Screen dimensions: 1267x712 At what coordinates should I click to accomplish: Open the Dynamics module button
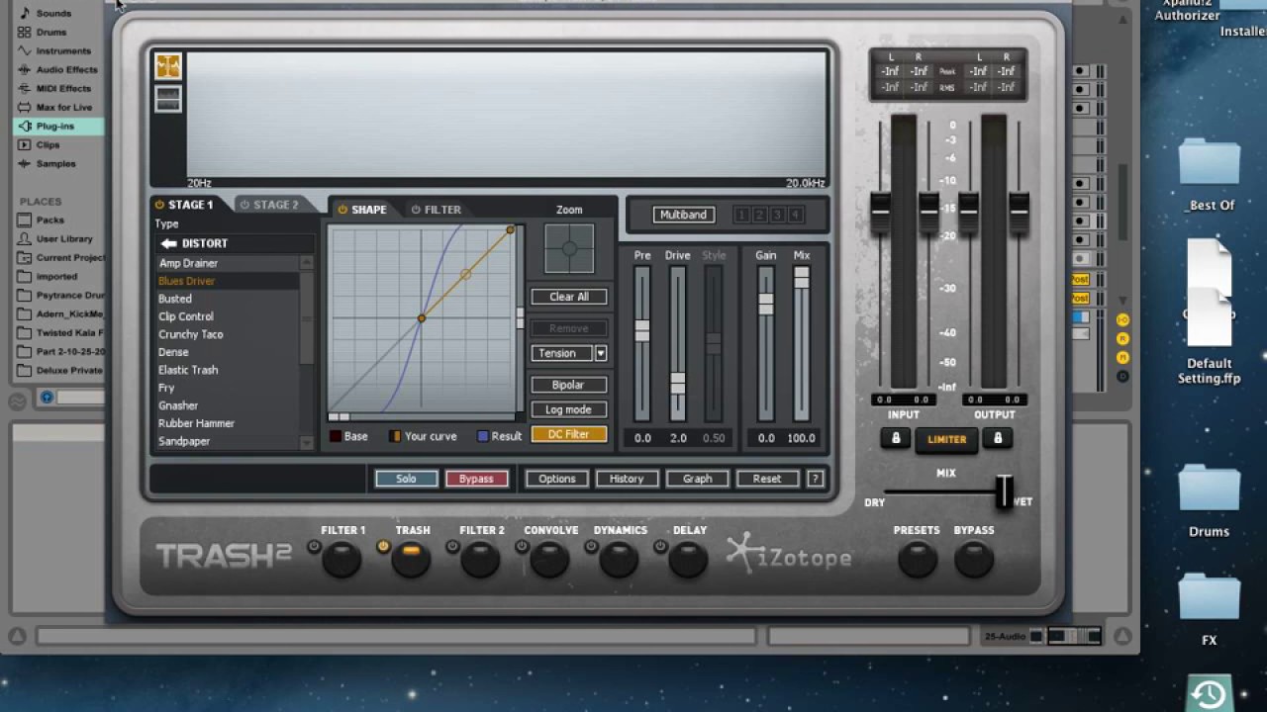click(619, 561)
